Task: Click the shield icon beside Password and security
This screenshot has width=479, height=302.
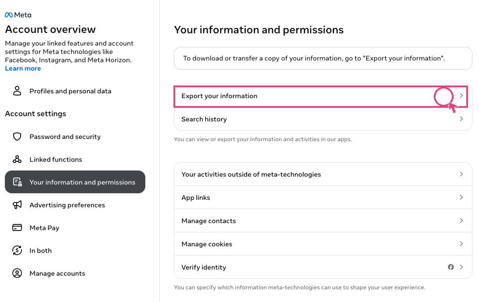Action: [17, 136]
